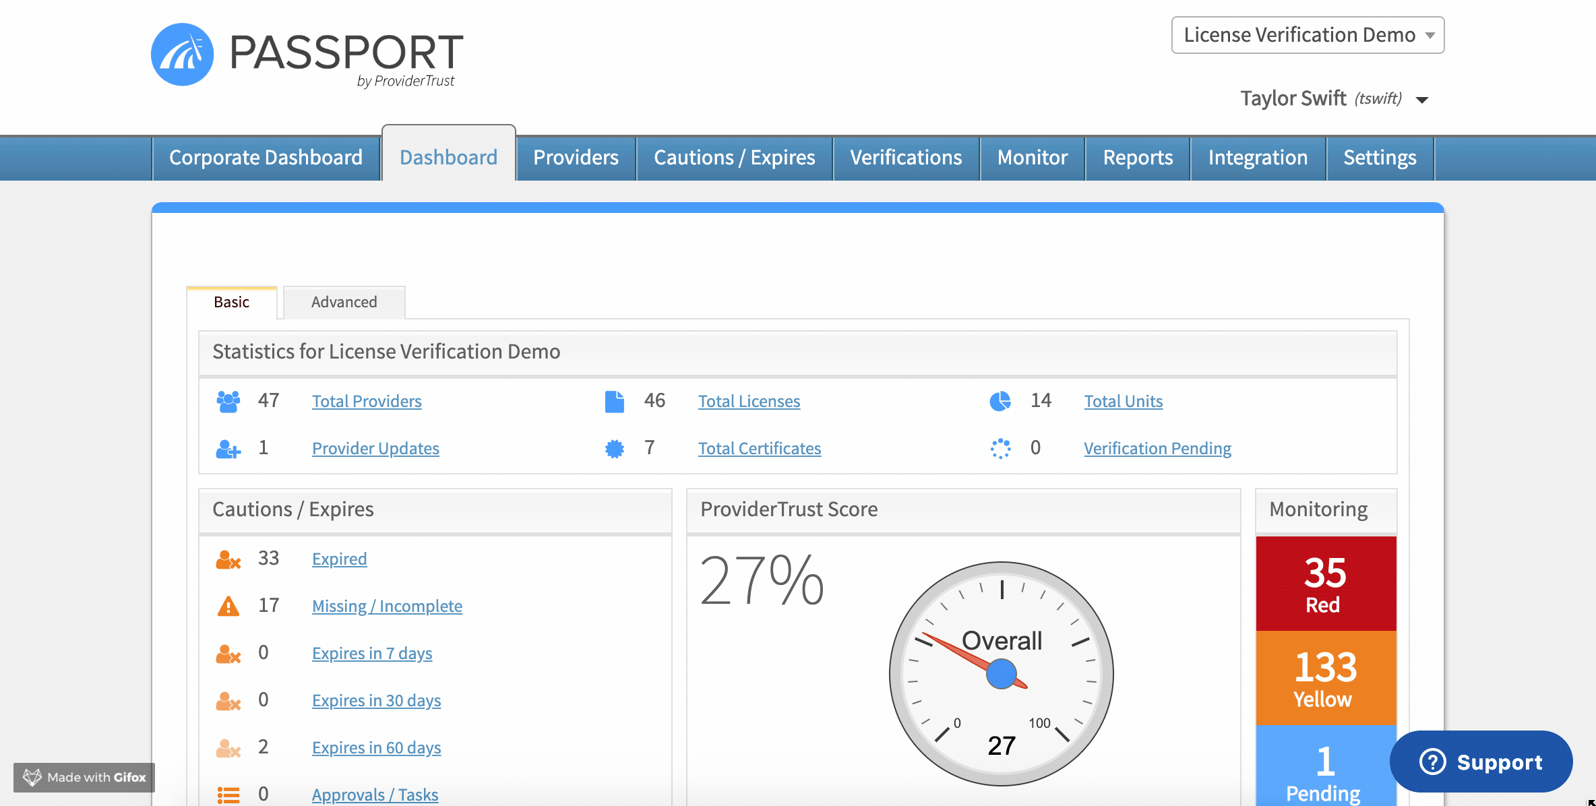The width and height of the screenshot is (1596, 806).
Task: Open the Cautions / Expires nav tab
Action: coord(734,158)
